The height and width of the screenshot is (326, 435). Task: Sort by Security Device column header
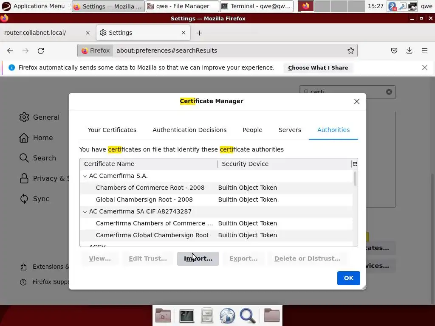pos(284,164)
